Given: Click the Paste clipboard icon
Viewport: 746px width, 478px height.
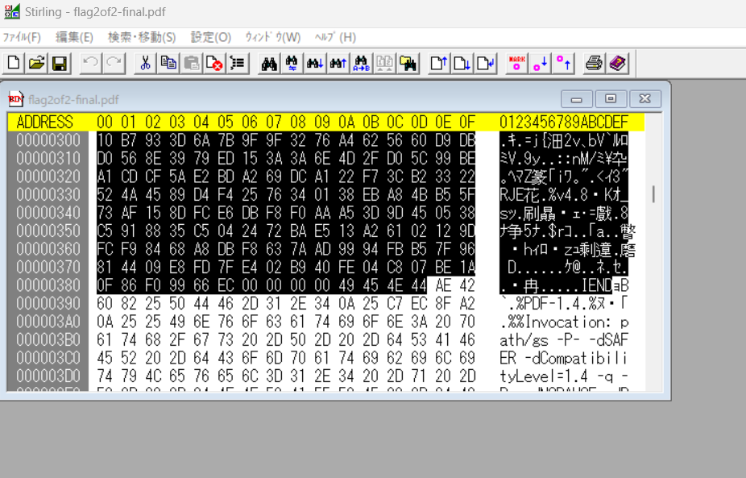Looking at the screenshot, I should (192, 63).
